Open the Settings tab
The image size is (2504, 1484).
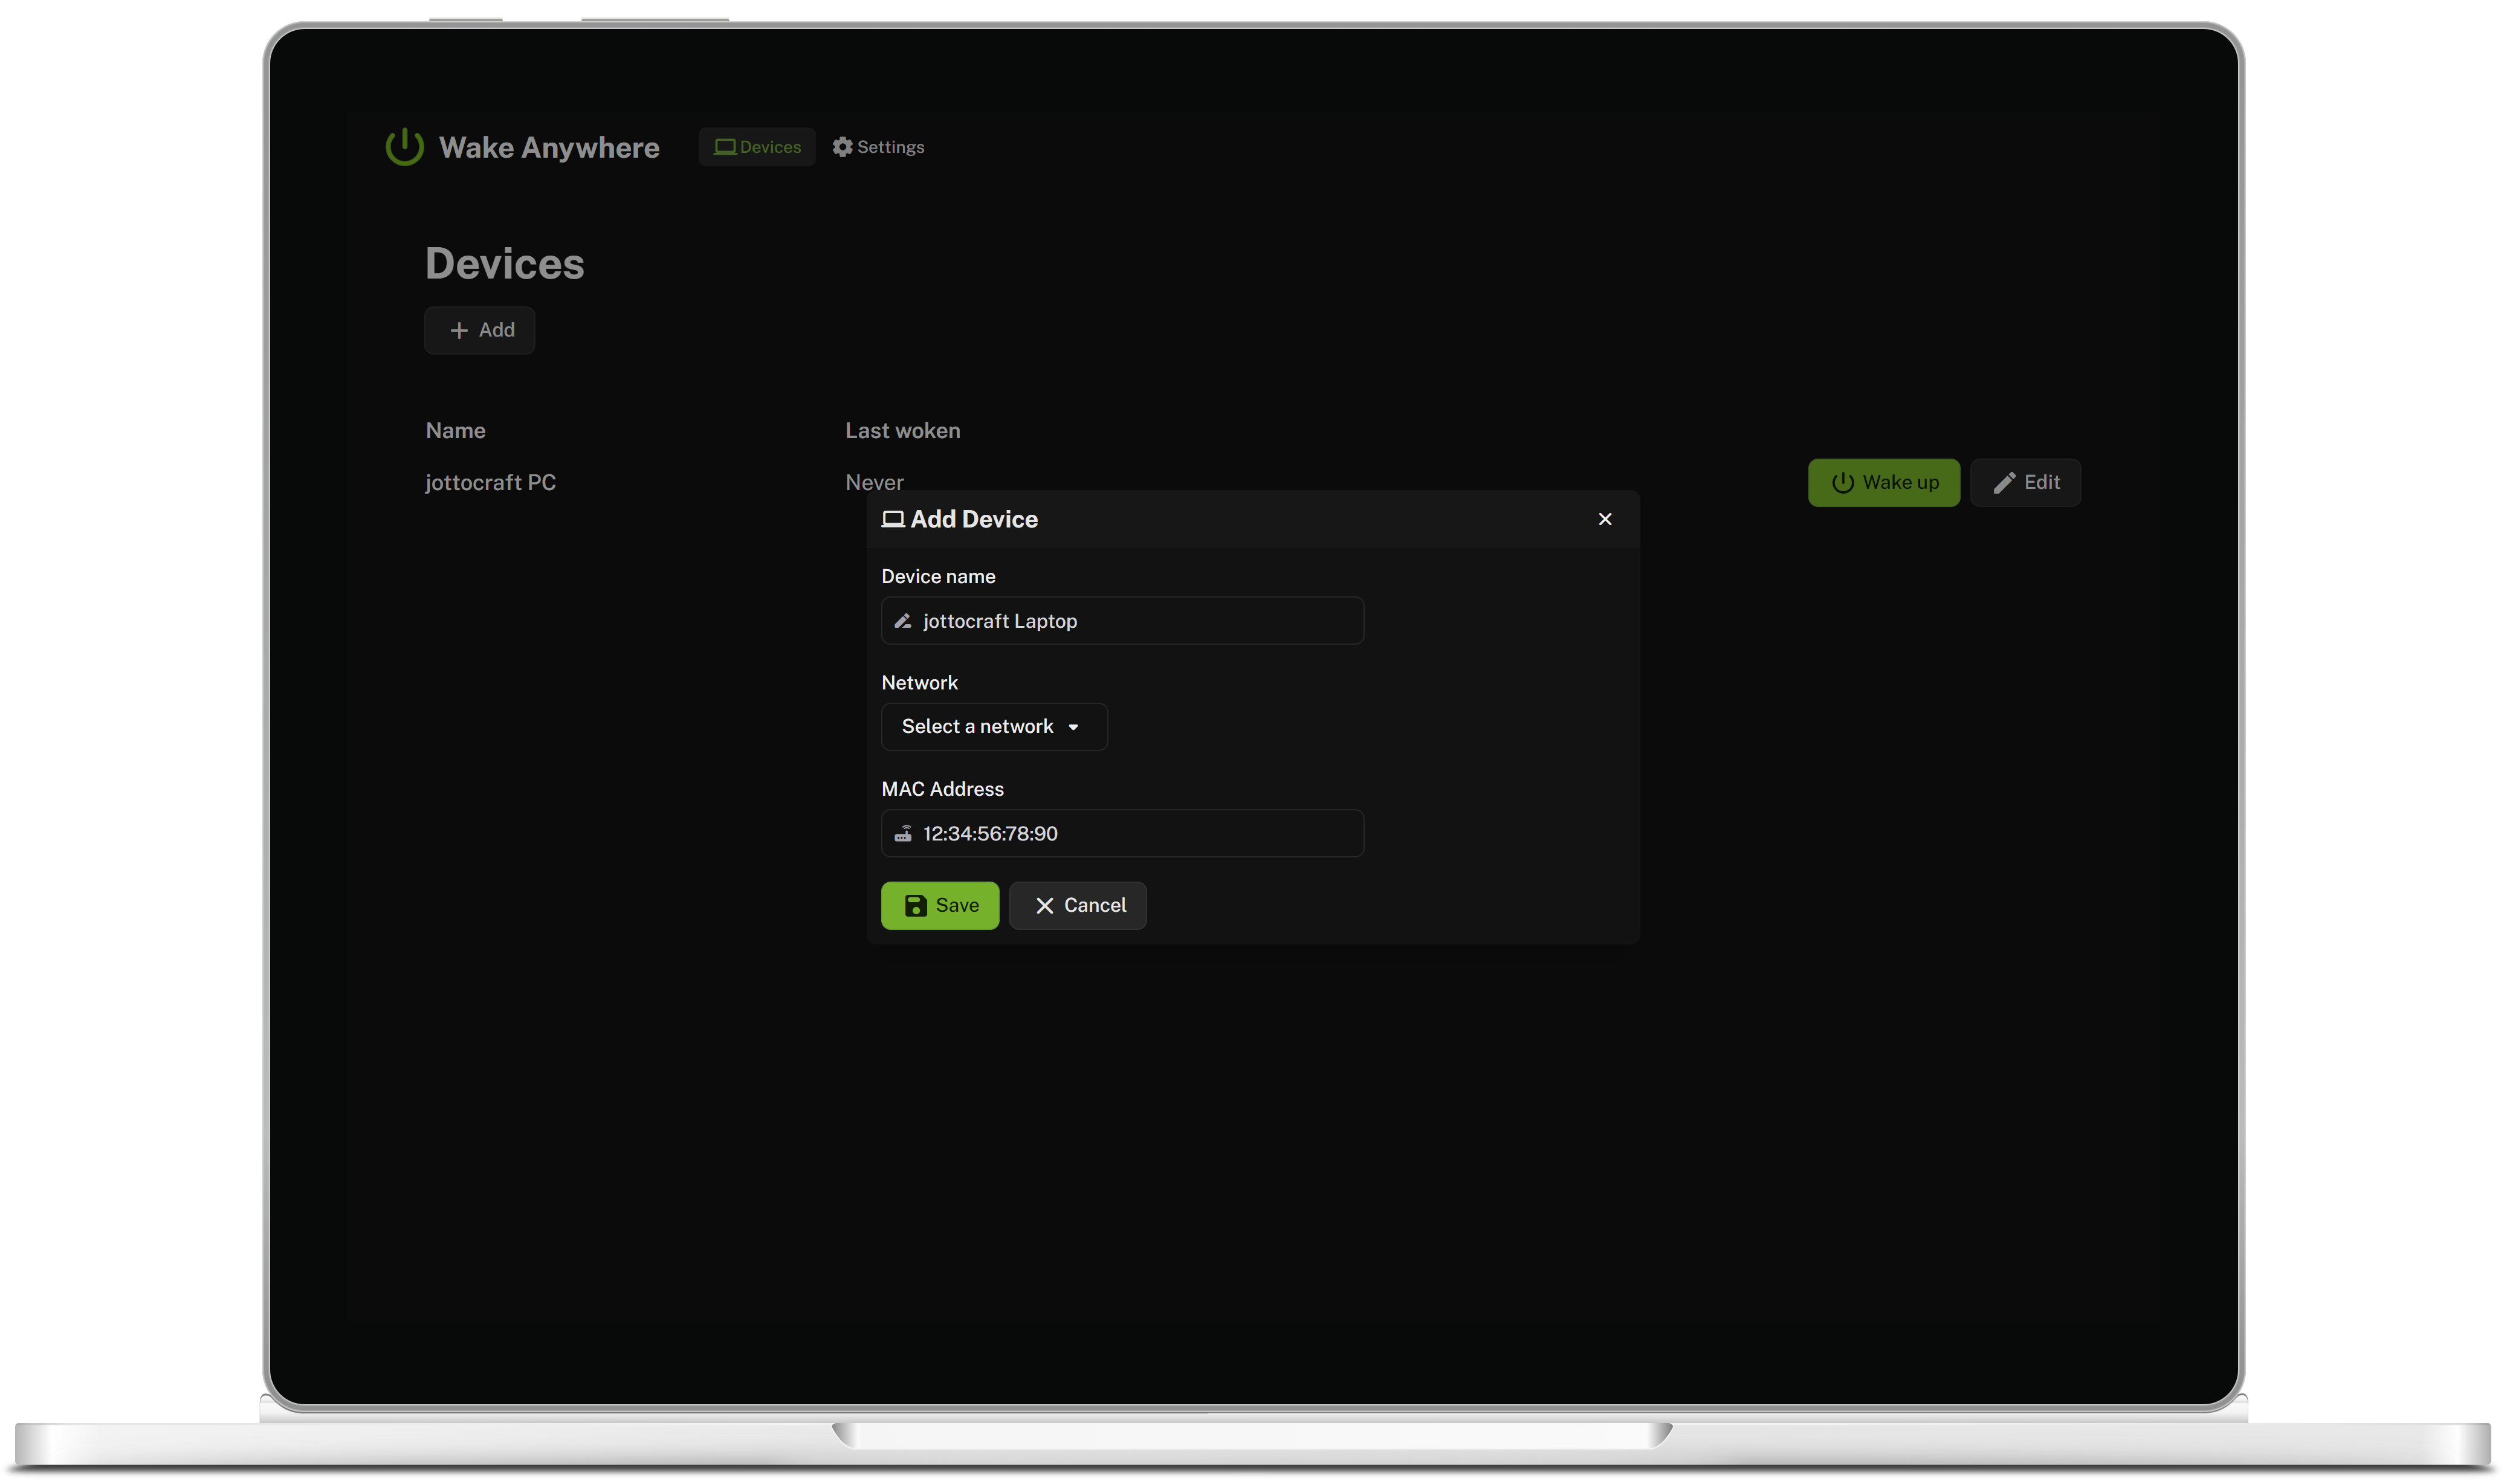(878, 147)
